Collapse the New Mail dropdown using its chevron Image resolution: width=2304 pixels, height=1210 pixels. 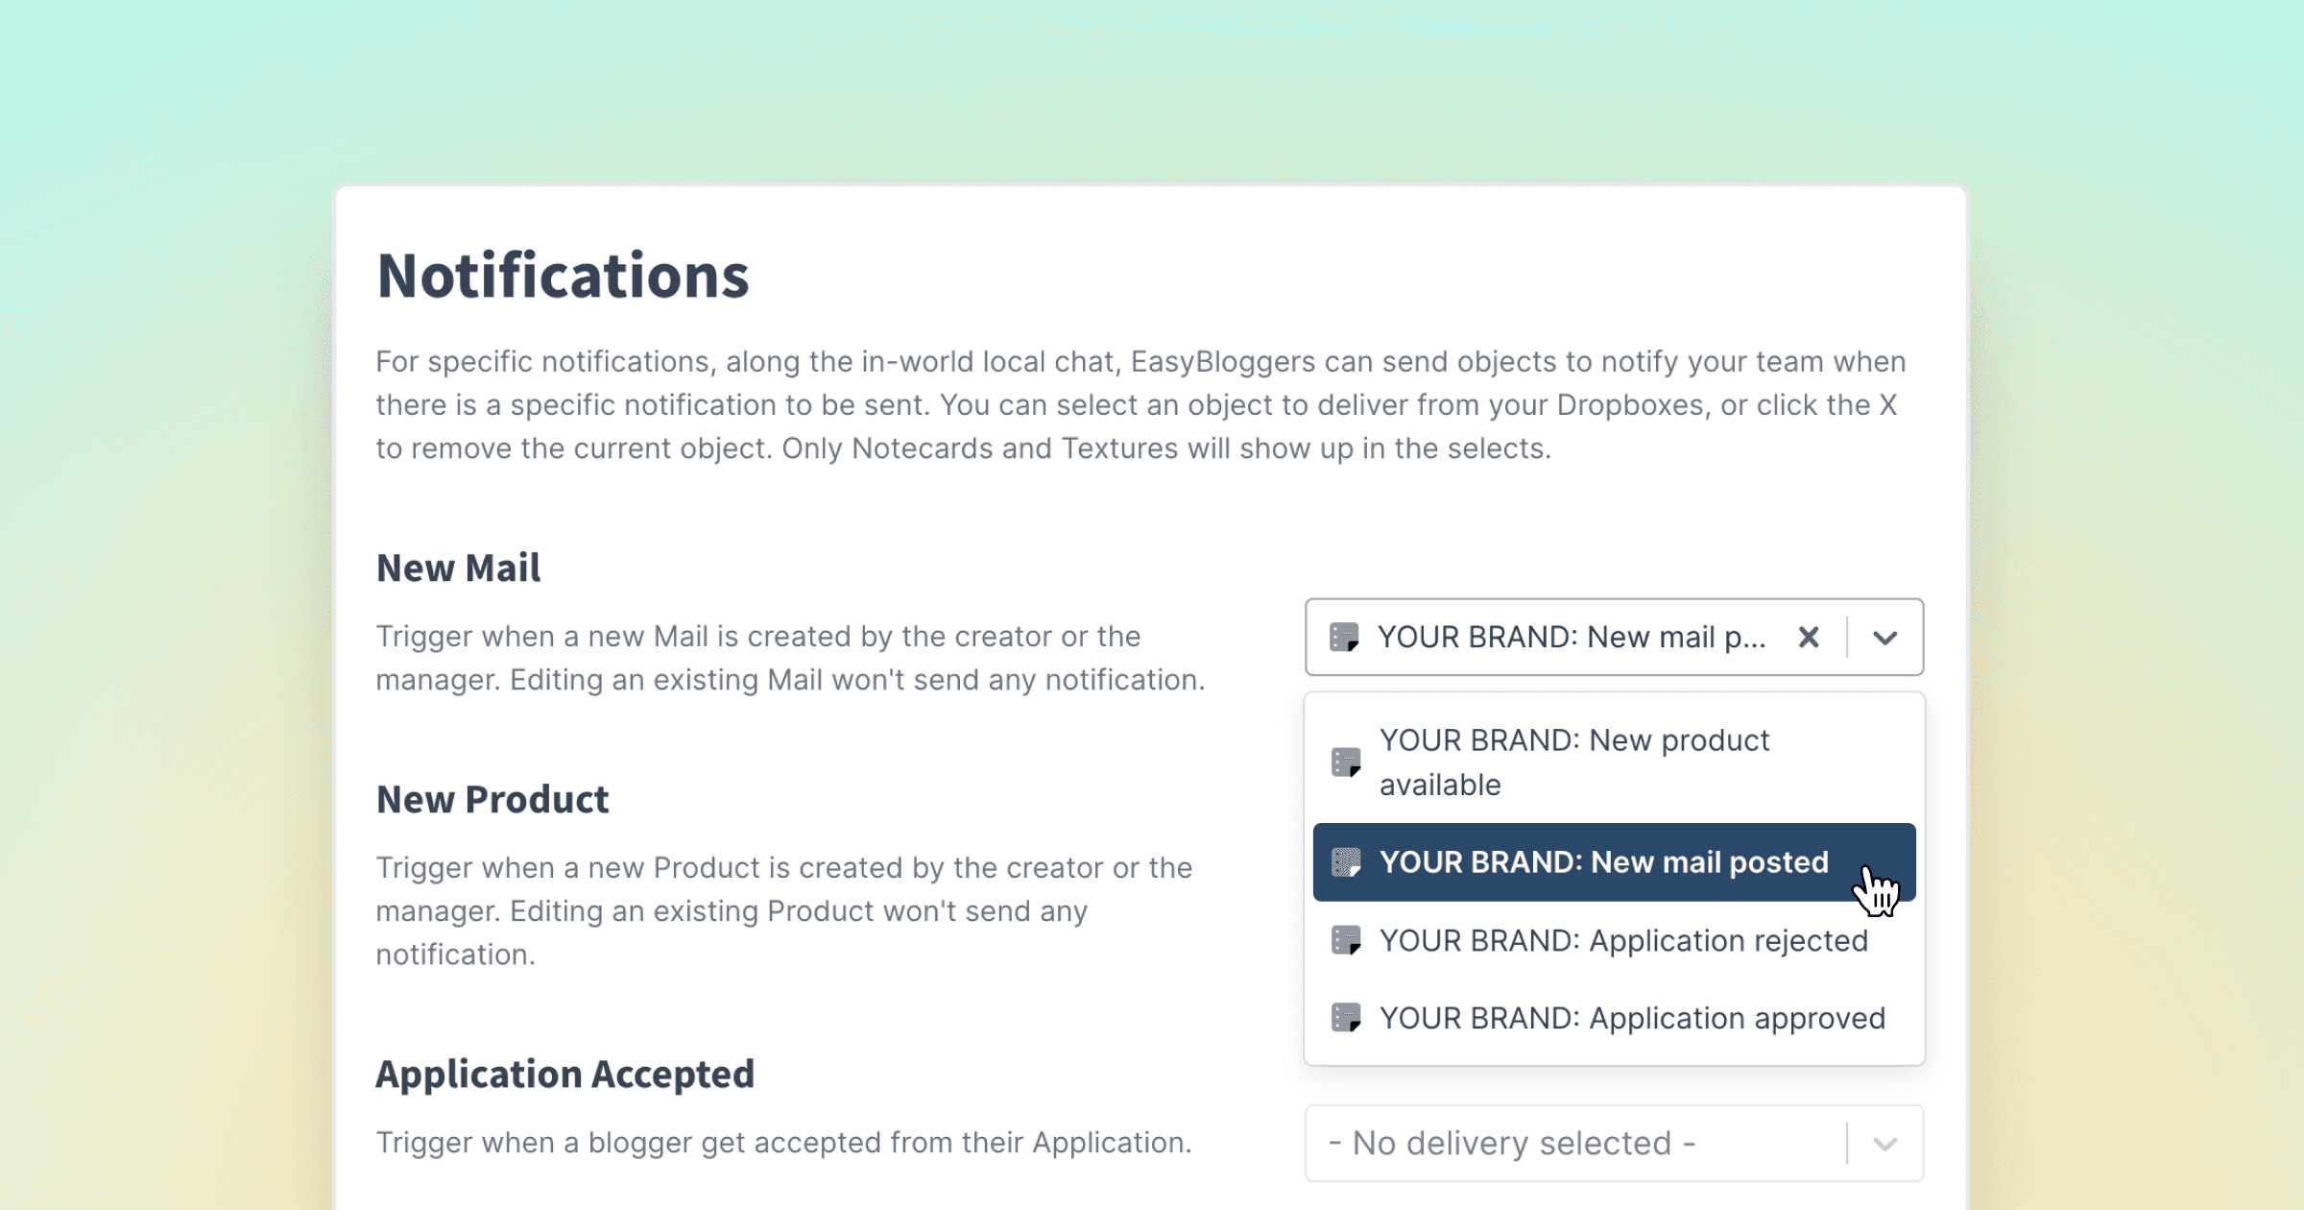point(1885,638)
